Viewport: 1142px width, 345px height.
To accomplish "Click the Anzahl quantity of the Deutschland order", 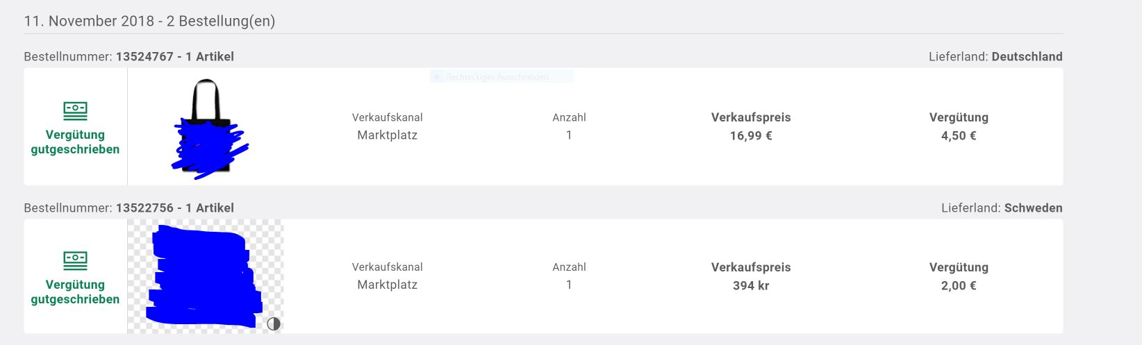I will 569,135.
